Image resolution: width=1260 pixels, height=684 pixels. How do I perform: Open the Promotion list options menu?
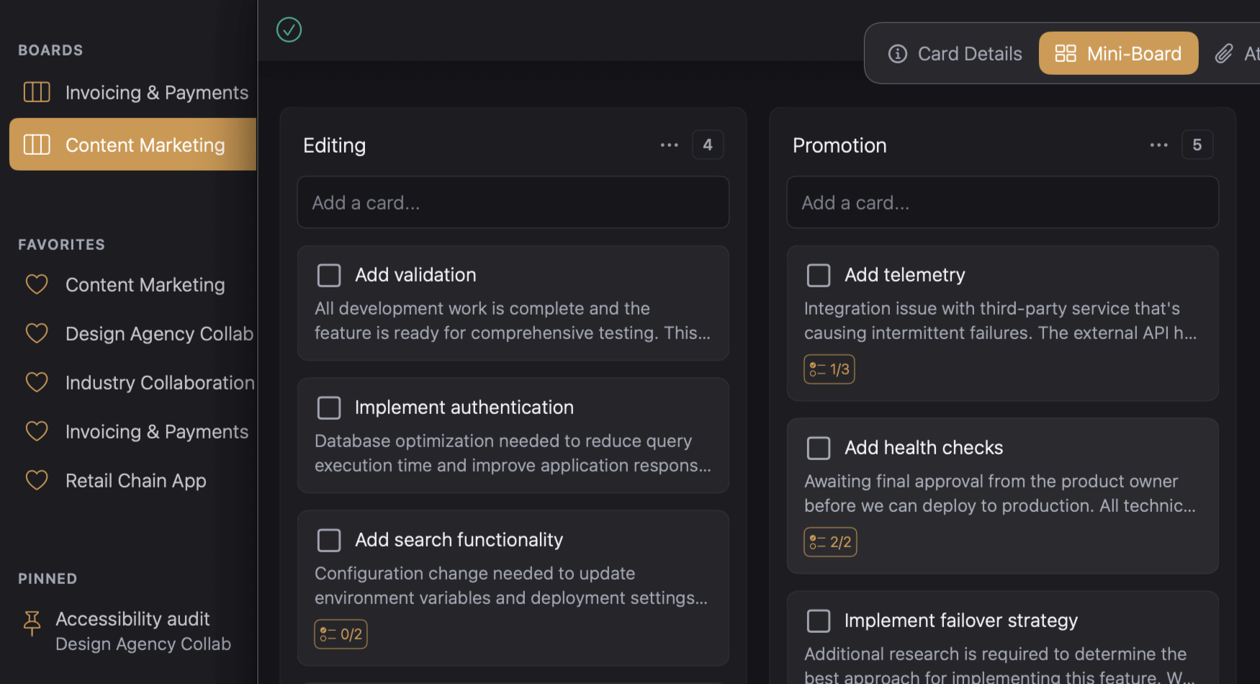tap(1158, 145)
